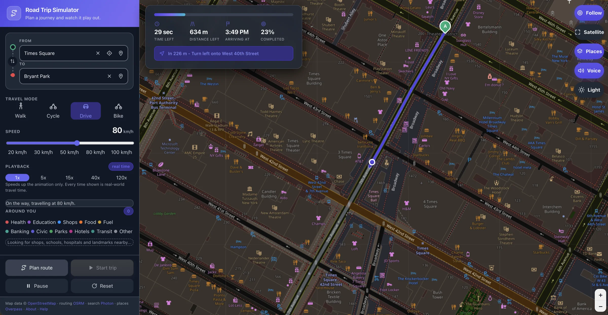Set speed to 20 km/h label
608x315 pixels.
point(17,152)
